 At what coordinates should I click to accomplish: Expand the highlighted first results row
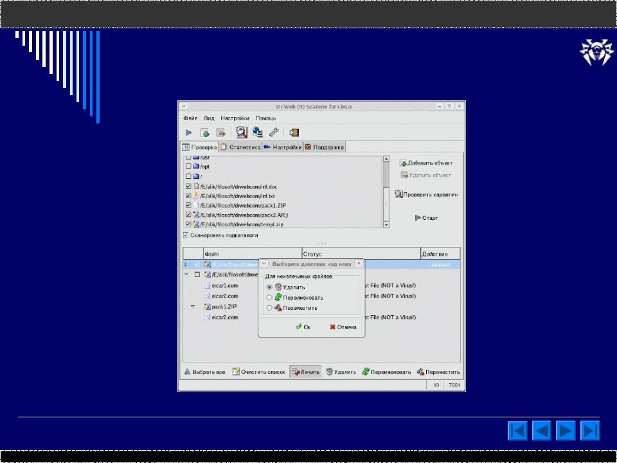tap(186, 264)
